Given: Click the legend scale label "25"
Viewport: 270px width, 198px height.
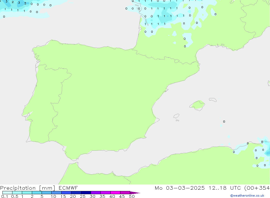Looking at the screenshot, I should pos(83,196).
